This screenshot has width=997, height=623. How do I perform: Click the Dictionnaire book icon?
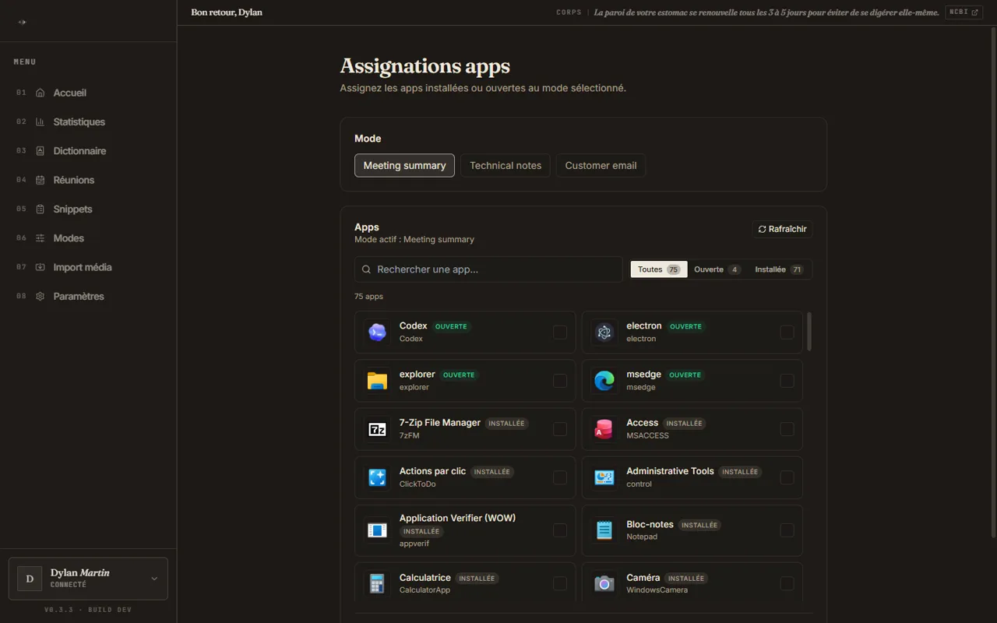click(x=41, y=151)
